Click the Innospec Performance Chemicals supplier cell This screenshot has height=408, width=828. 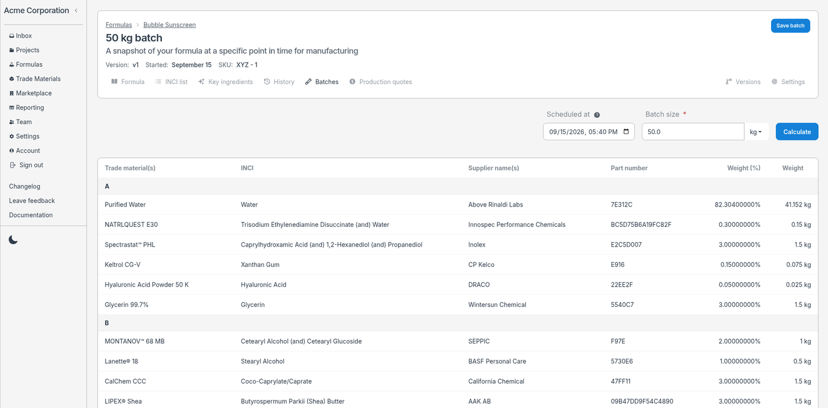(x=517, y=225)
